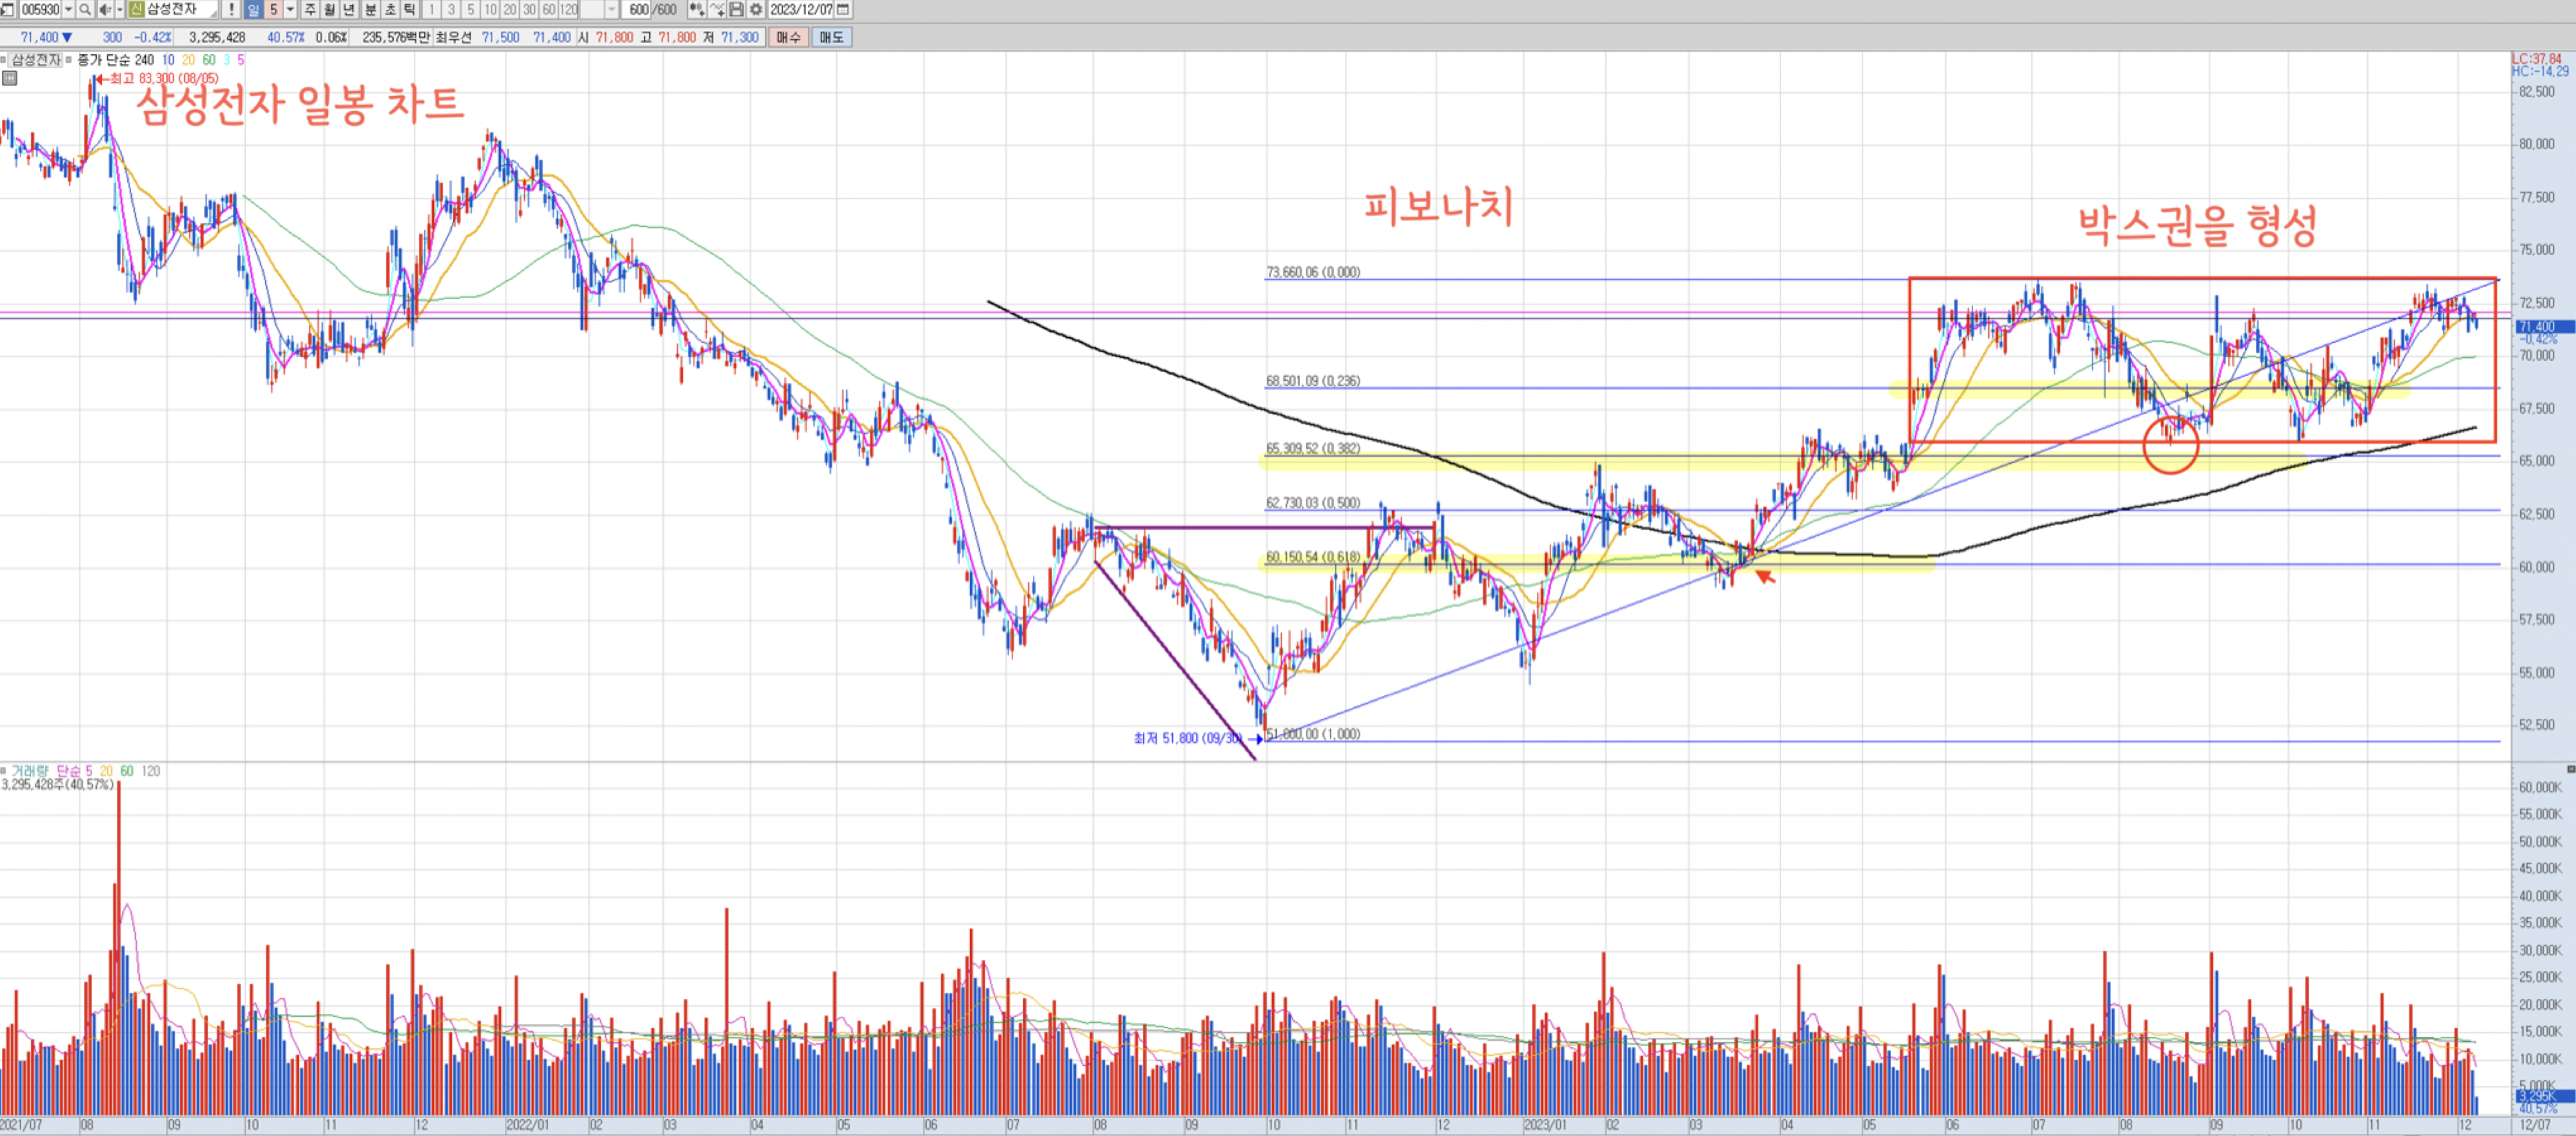
Task: Open the chart settings gear icon
Action: (x=756, y=10)
